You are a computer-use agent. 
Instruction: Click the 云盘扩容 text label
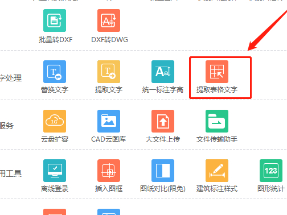tap(55, 139)
